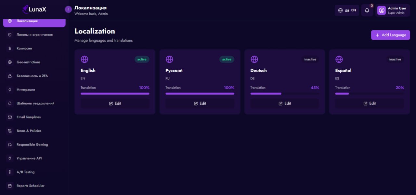416x195 pixels.
Task: Click the Deutsch translation progress bar
Action: 285,94
